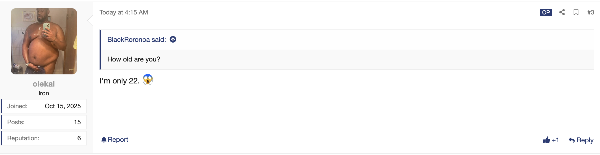This screenshot has width=600, height=155.
Task: Open post permalink #3
Action: [590, 12]
